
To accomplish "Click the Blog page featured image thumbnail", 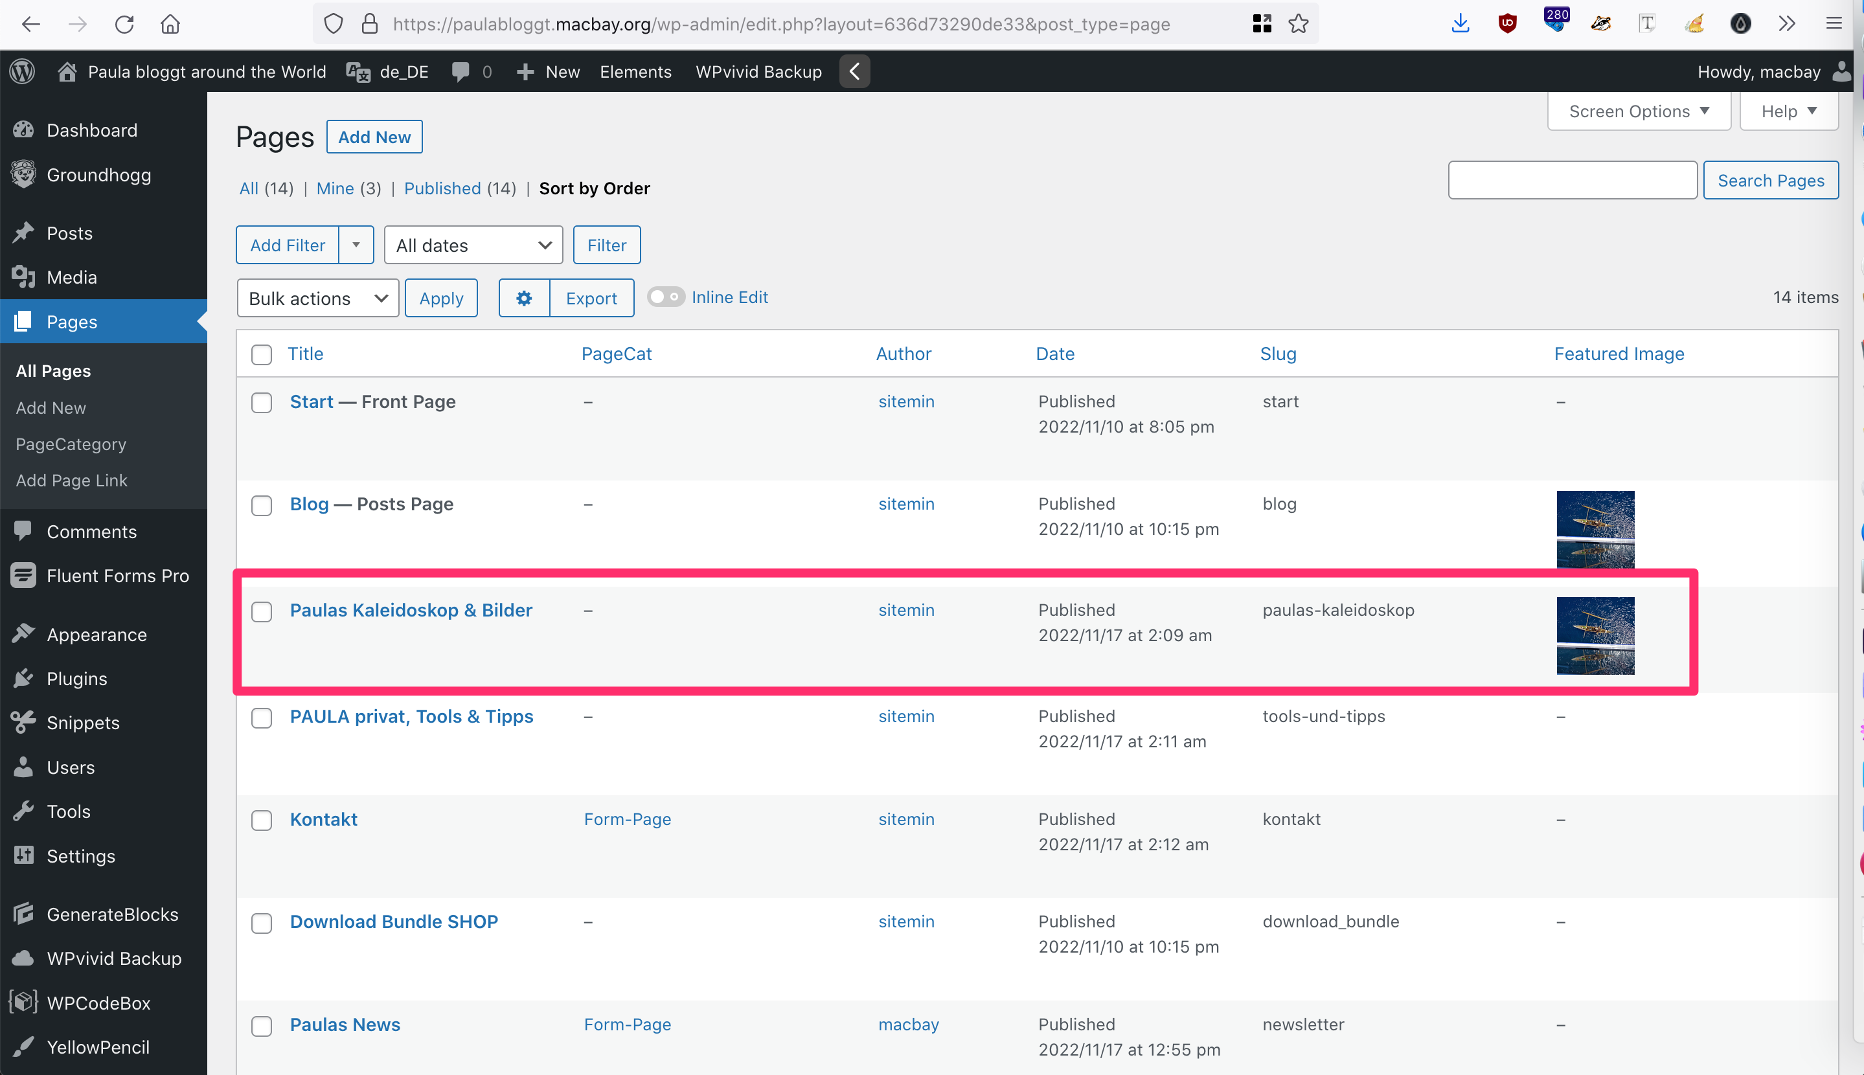I will coord(1595,528).
